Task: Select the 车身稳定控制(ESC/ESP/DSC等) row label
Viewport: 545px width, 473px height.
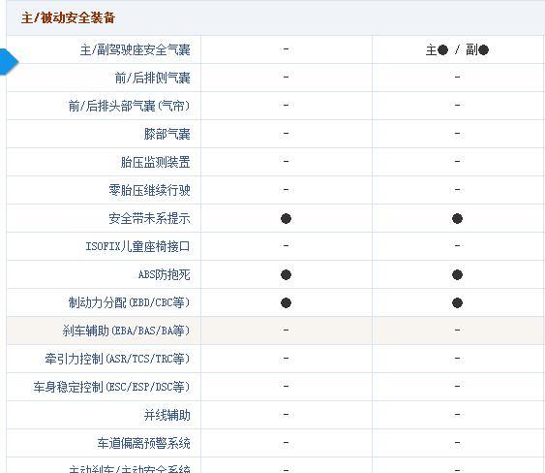Action: (x=112, y=387)
